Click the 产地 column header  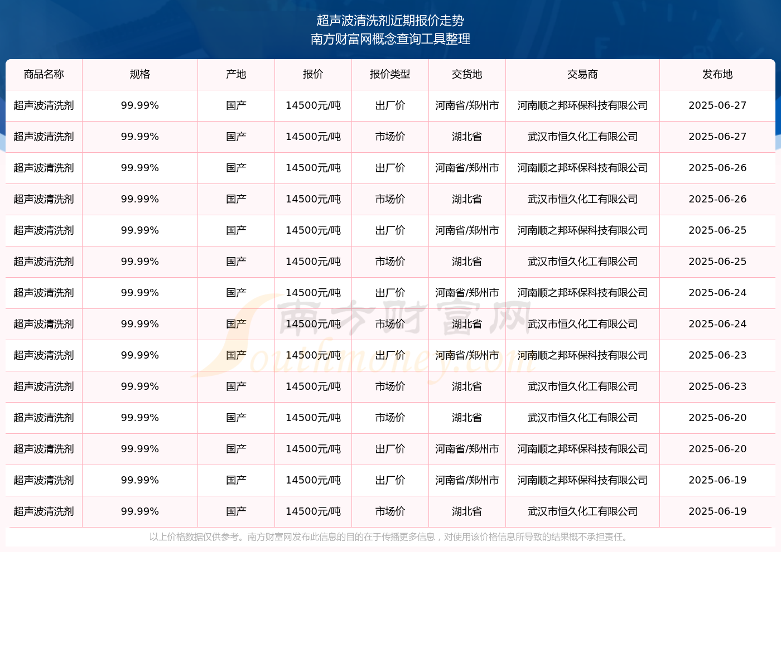[x=237, y=74]
